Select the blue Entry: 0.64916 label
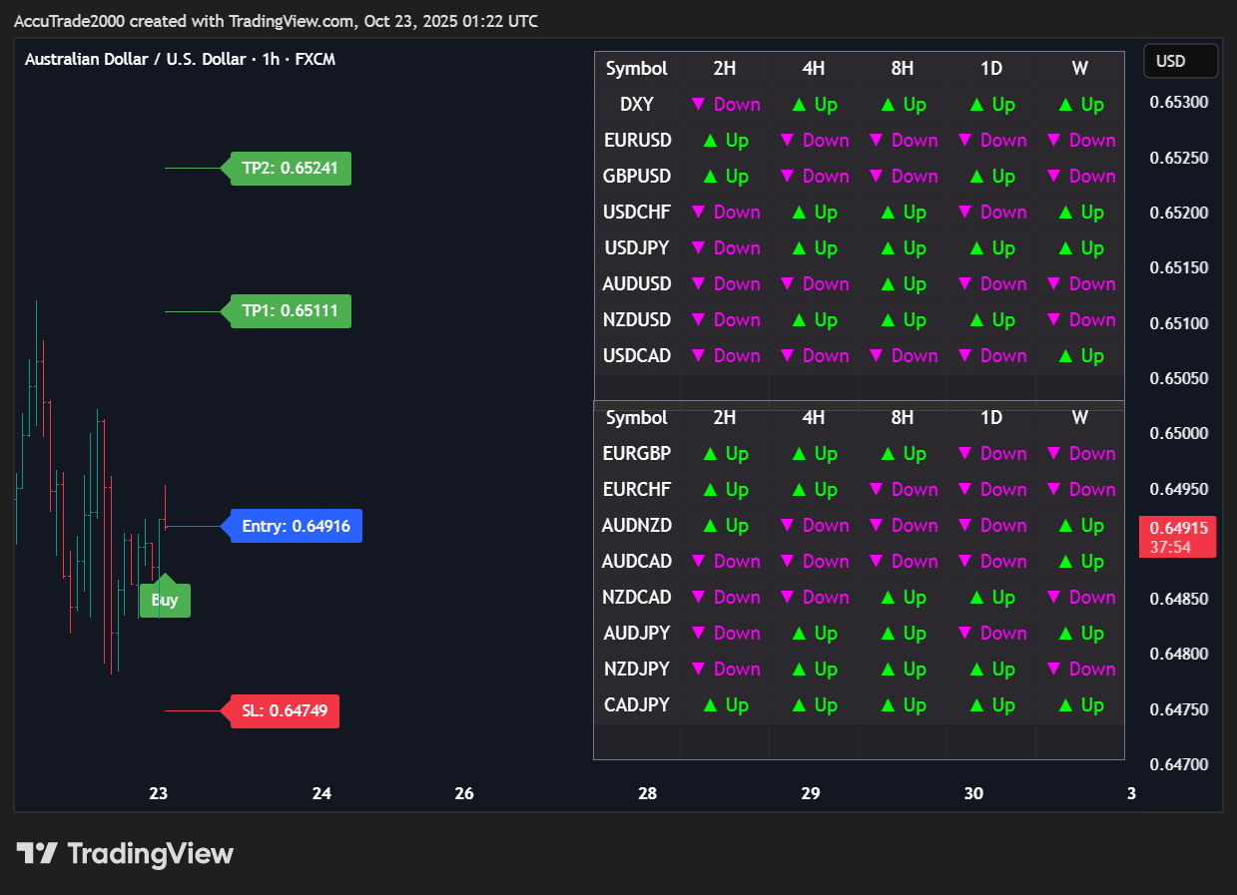 [x=296, y=526]
